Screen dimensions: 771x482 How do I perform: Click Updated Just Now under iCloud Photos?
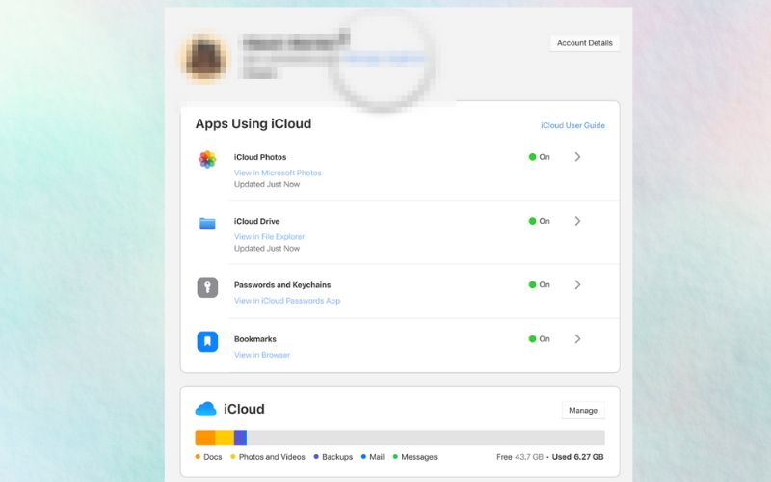click(x=267, y=184)
